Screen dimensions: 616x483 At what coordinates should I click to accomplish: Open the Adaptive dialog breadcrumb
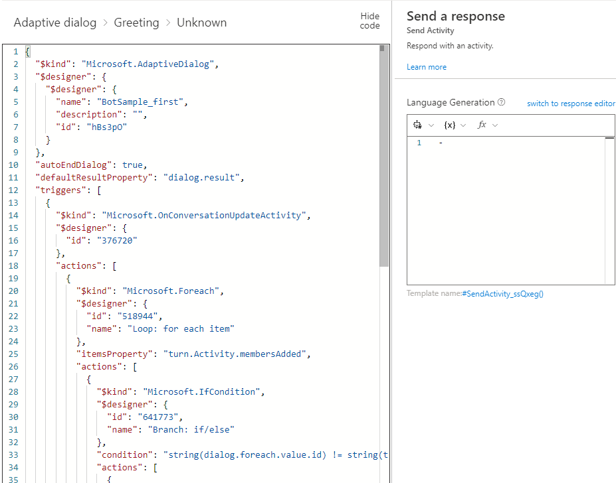click(x=54, y=22)
